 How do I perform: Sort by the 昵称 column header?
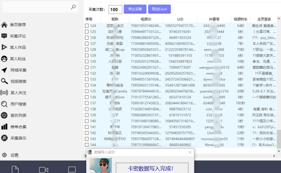pos(114,19)
